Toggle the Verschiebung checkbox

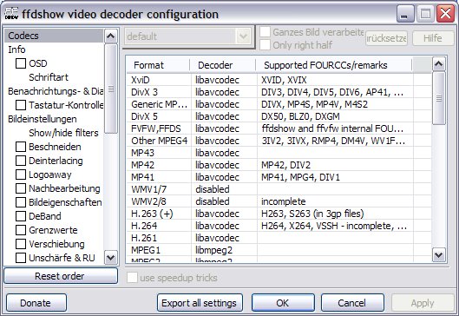[21, 244]
